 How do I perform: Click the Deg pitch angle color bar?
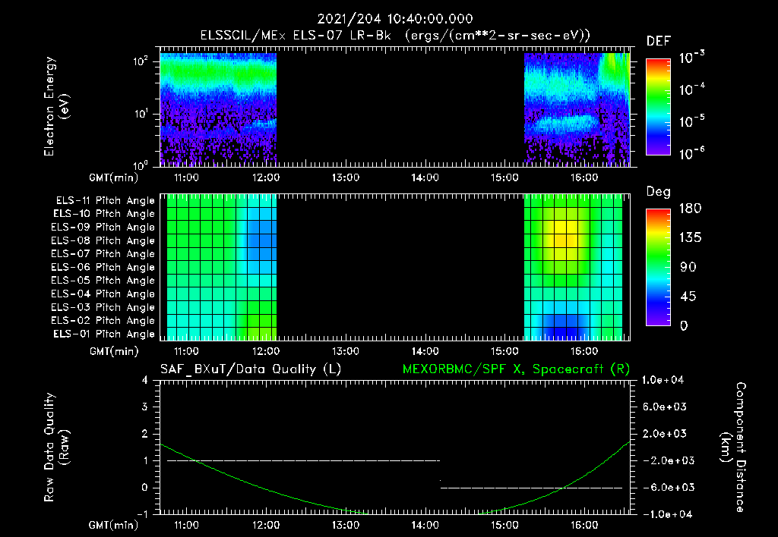tap(658, 267)
